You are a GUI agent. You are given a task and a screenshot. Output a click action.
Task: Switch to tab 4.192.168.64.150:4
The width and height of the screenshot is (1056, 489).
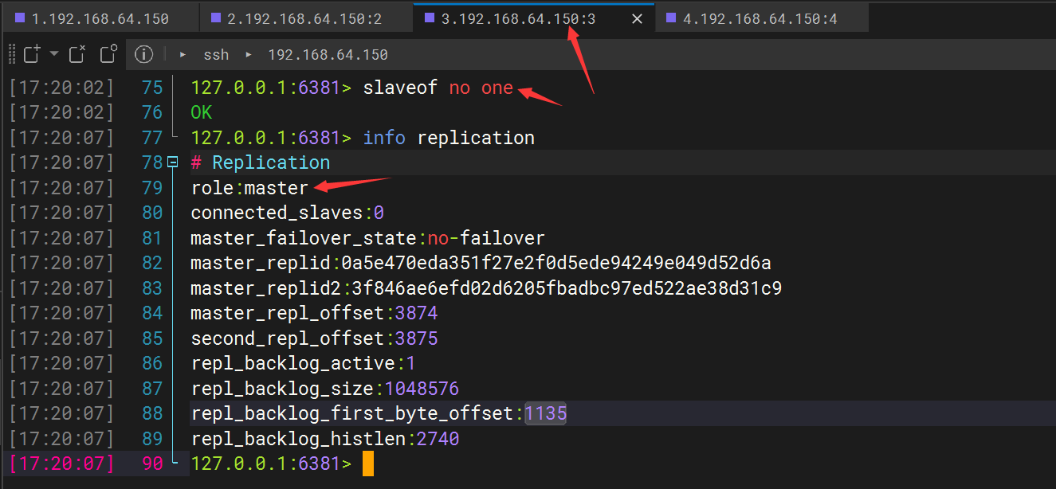pos(761,18)
